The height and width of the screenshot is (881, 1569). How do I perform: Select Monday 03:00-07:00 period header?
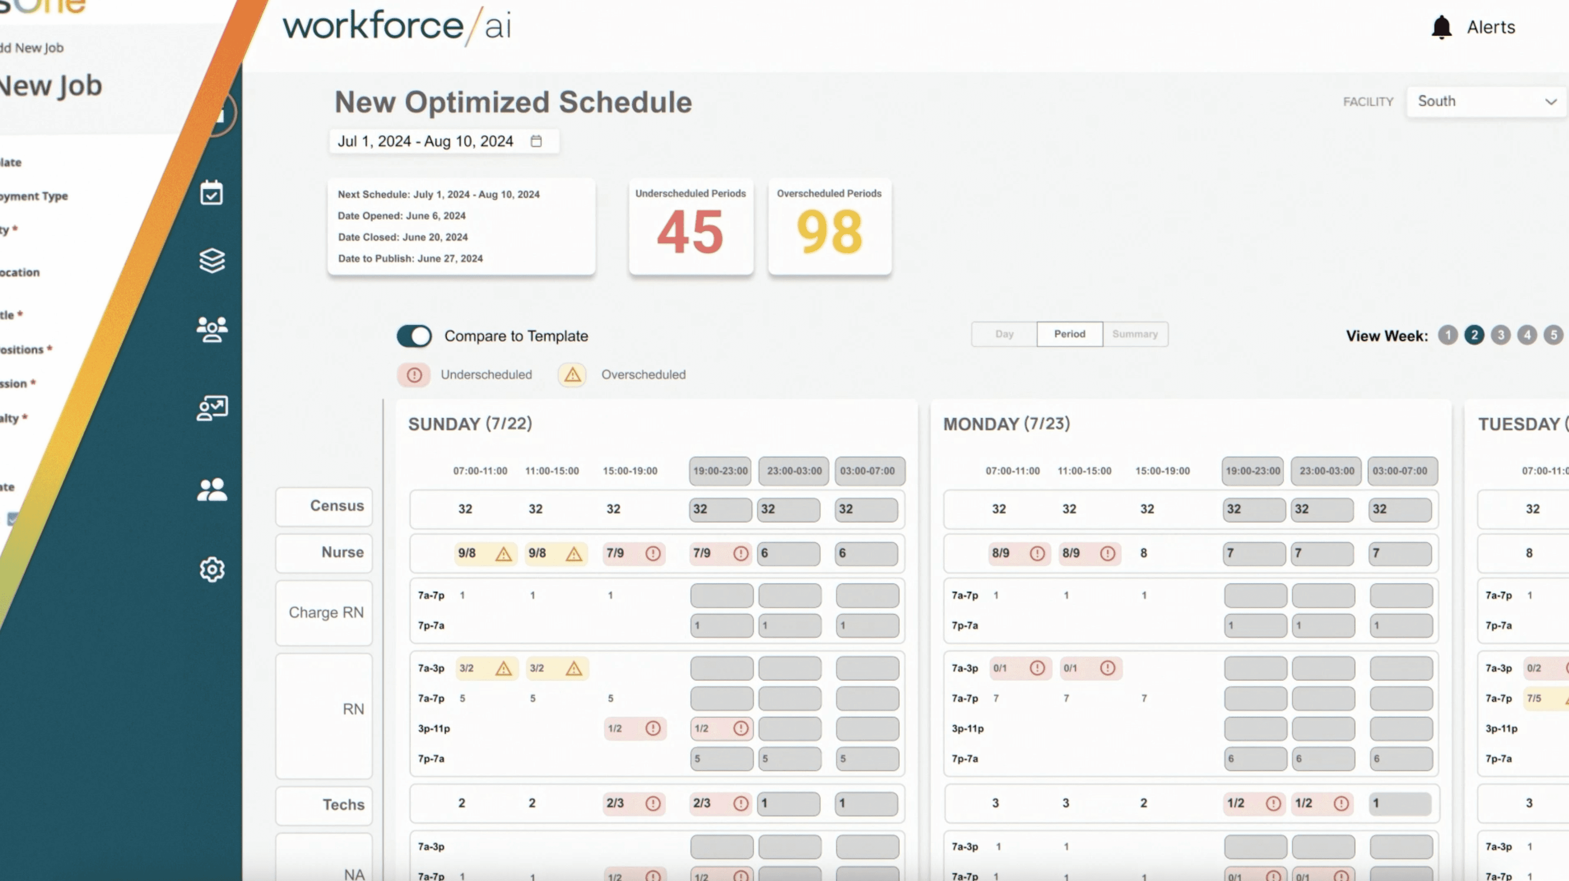[x=1403, y=471]
